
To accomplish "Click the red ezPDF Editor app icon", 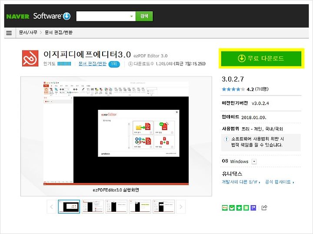I will [x=30, y=58].
